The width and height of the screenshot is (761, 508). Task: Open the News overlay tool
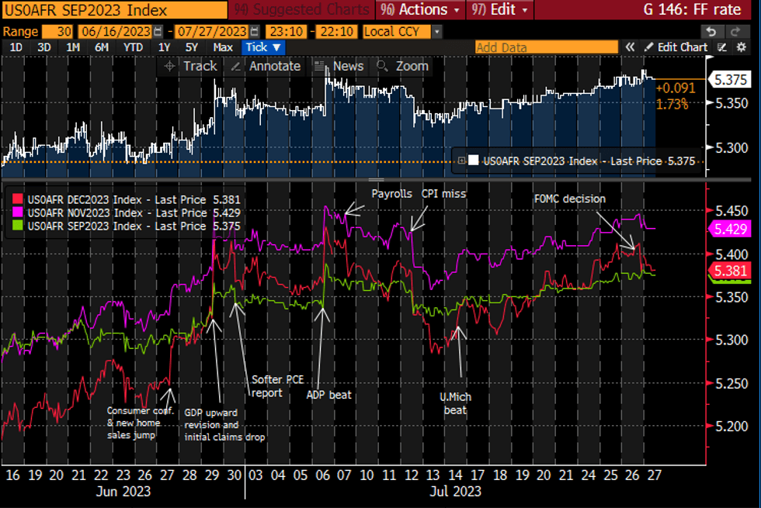click(339, 66)
